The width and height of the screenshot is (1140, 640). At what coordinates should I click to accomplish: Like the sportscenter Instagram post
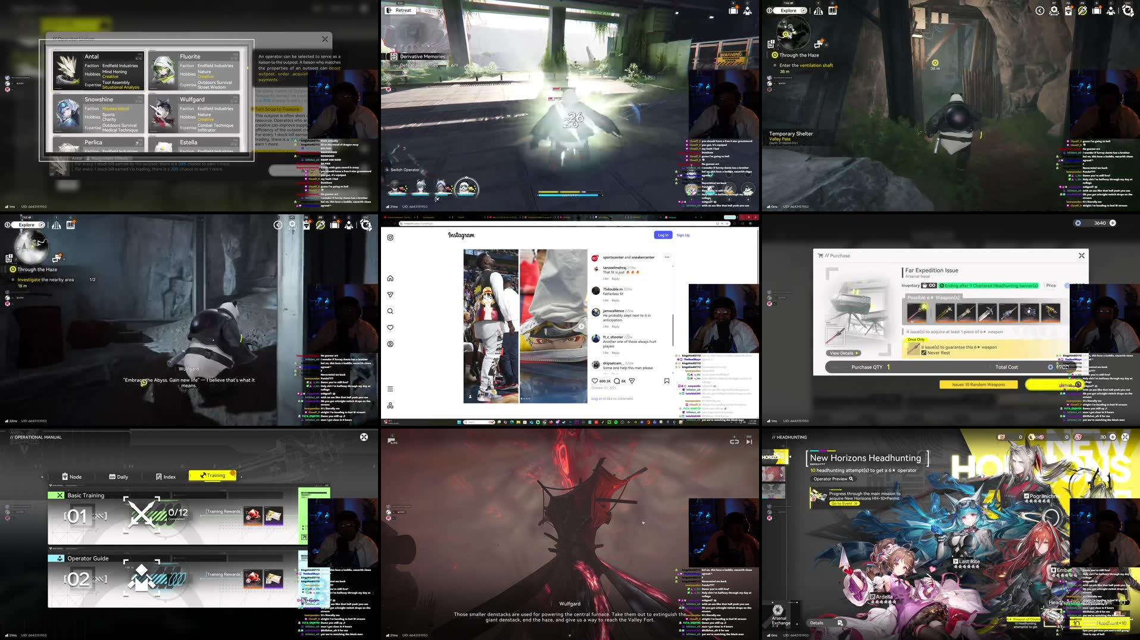tap(595, 381)
